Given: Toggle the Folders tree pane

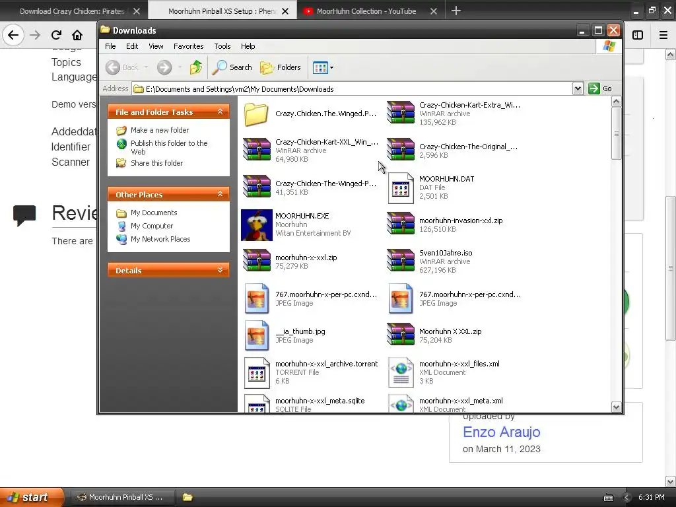Looking at the screenshot, I should 280,67.
